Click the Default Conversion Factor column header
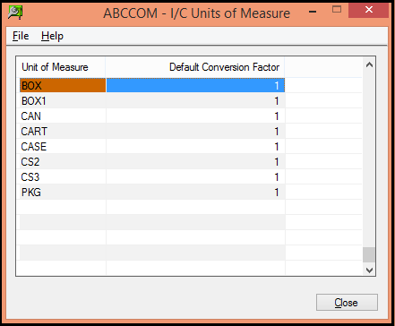 195,67
